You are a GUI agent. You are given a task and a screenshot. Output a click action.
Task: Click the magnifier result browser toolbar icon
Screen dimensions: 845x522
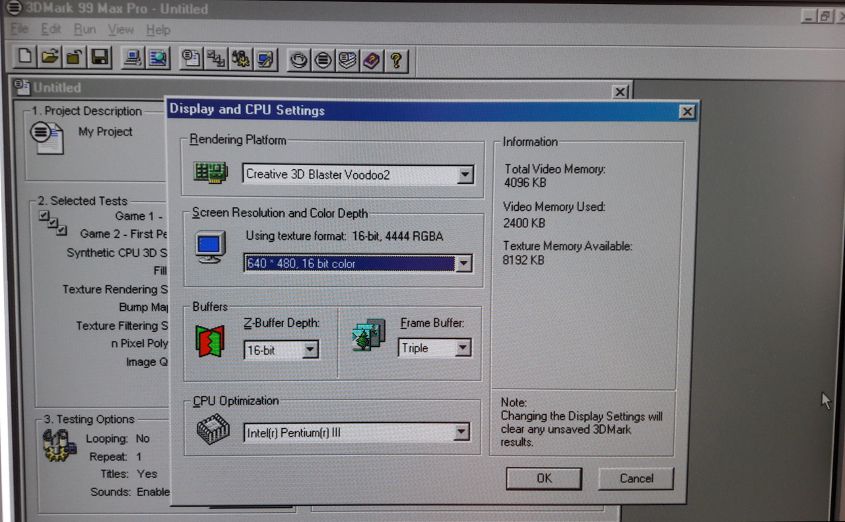pos(158,58)
